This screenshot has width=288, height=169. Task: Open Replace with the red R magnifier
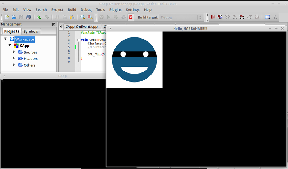[90, 17]
